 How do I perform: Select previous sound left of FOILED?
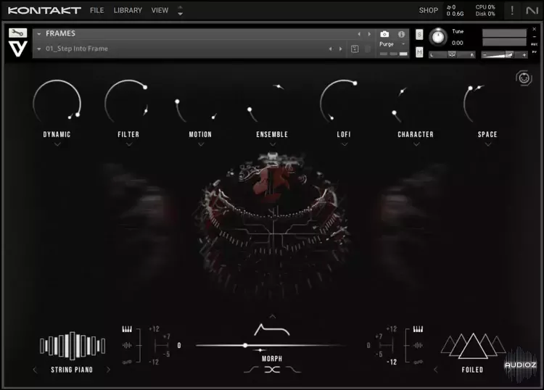[436, 370]
